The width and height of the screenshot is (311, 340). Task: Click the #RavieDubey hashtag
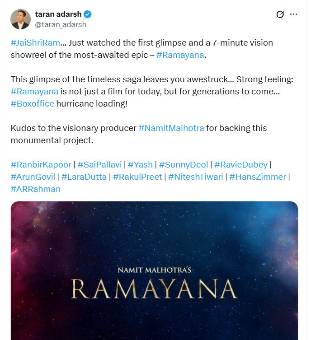(x=241, y=164)
